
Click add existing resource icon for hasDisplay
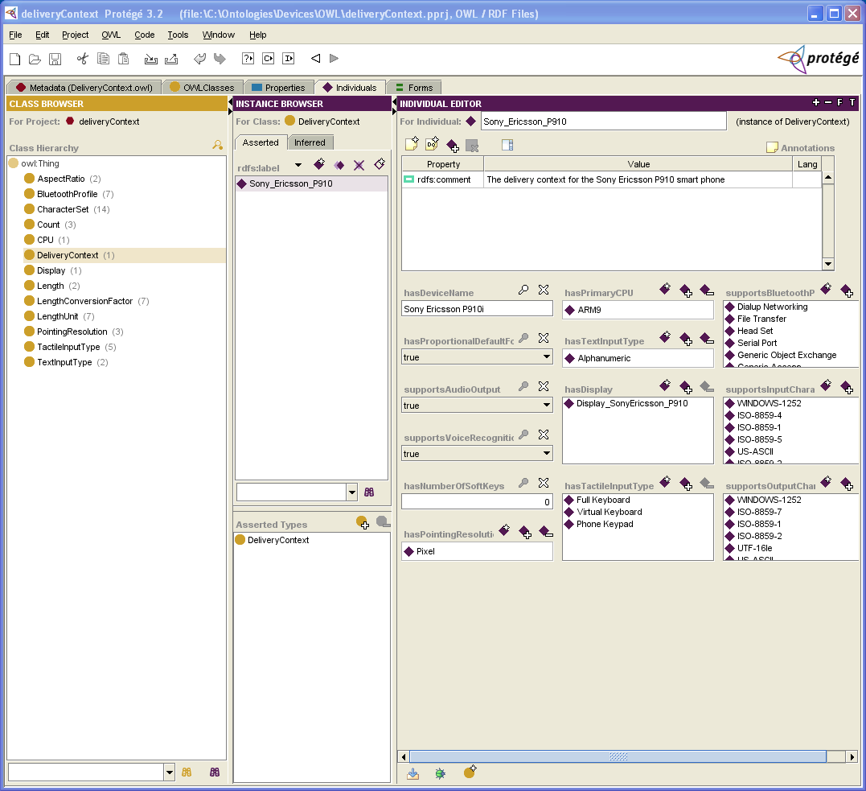click(685, 388)
